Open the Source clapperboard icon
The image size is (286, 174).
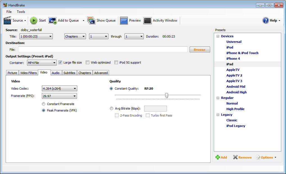(x=7, y=20)
